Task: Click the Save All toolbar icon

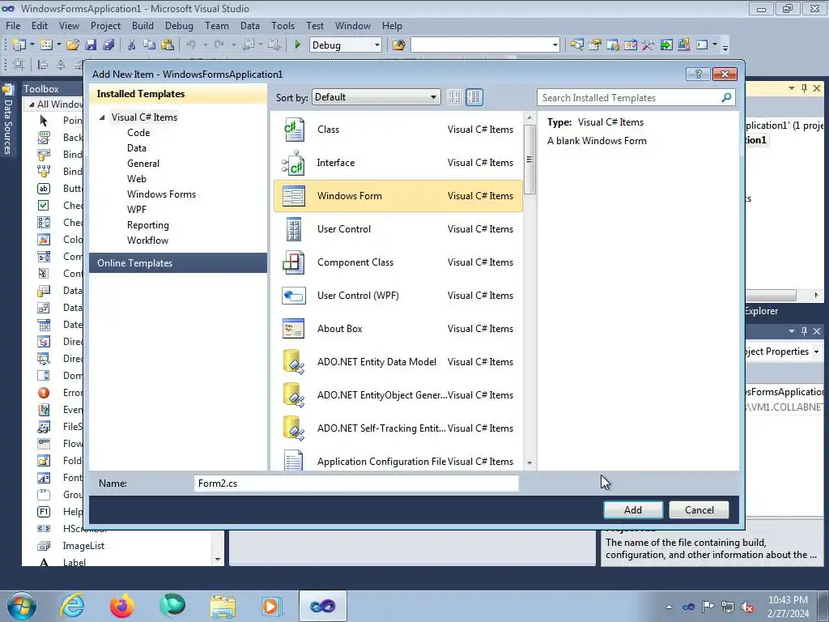Action: [108, 45]
